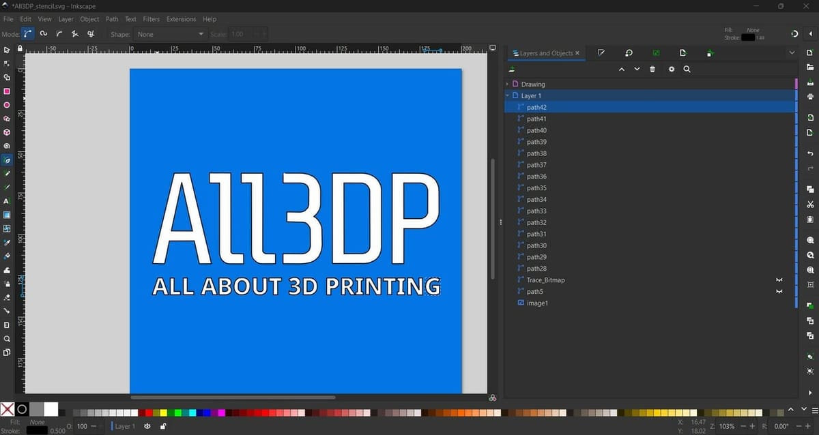Toggle current layer lock in status bar
This screenshot has width=819, height=435.
(162, 426)
